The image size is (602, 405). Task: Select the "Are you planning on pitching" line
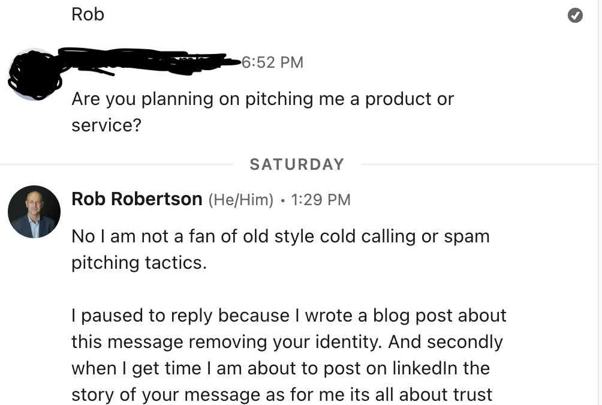(263, 99)
